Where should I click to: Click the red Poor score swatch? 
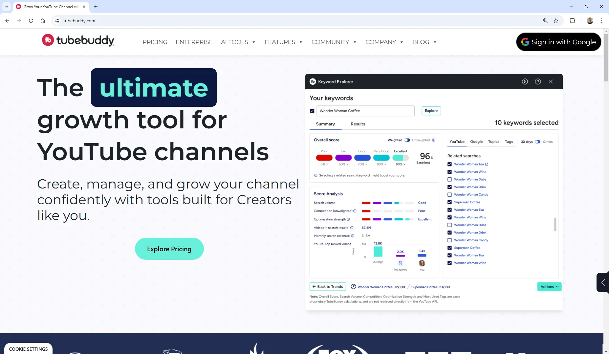coord(324,158)
